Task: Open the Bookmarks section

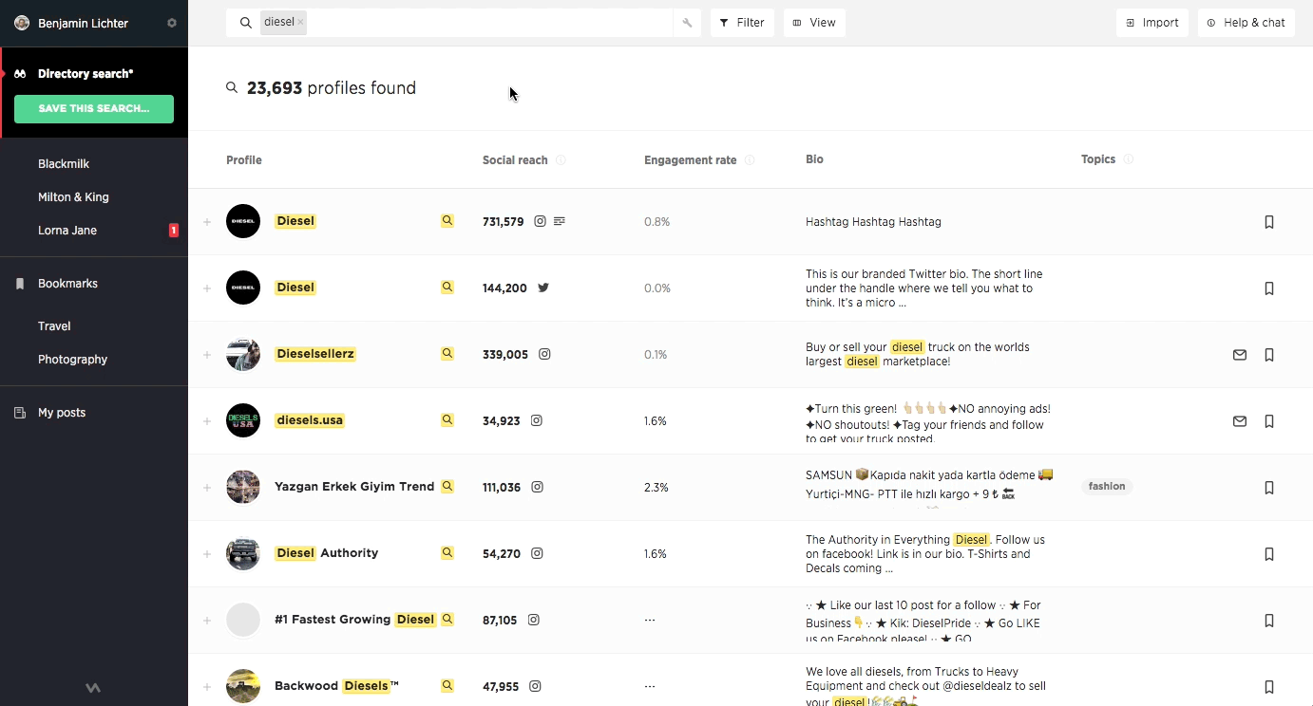Action: [x=67, y=284]
